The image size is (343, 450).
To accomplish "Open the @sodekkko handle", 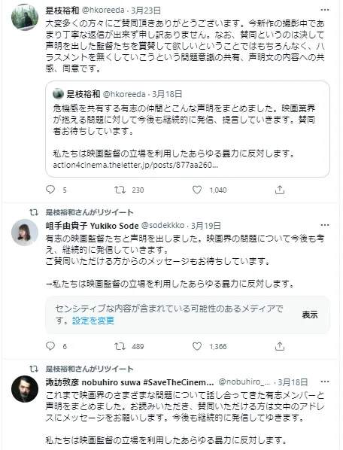I will pyautogui.click(x=162, y=225).
